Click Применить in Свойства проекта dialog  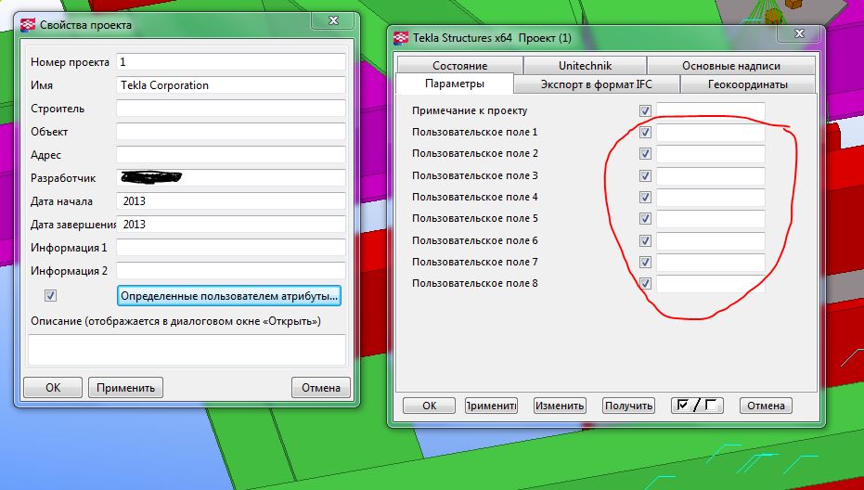pos(125,388)
